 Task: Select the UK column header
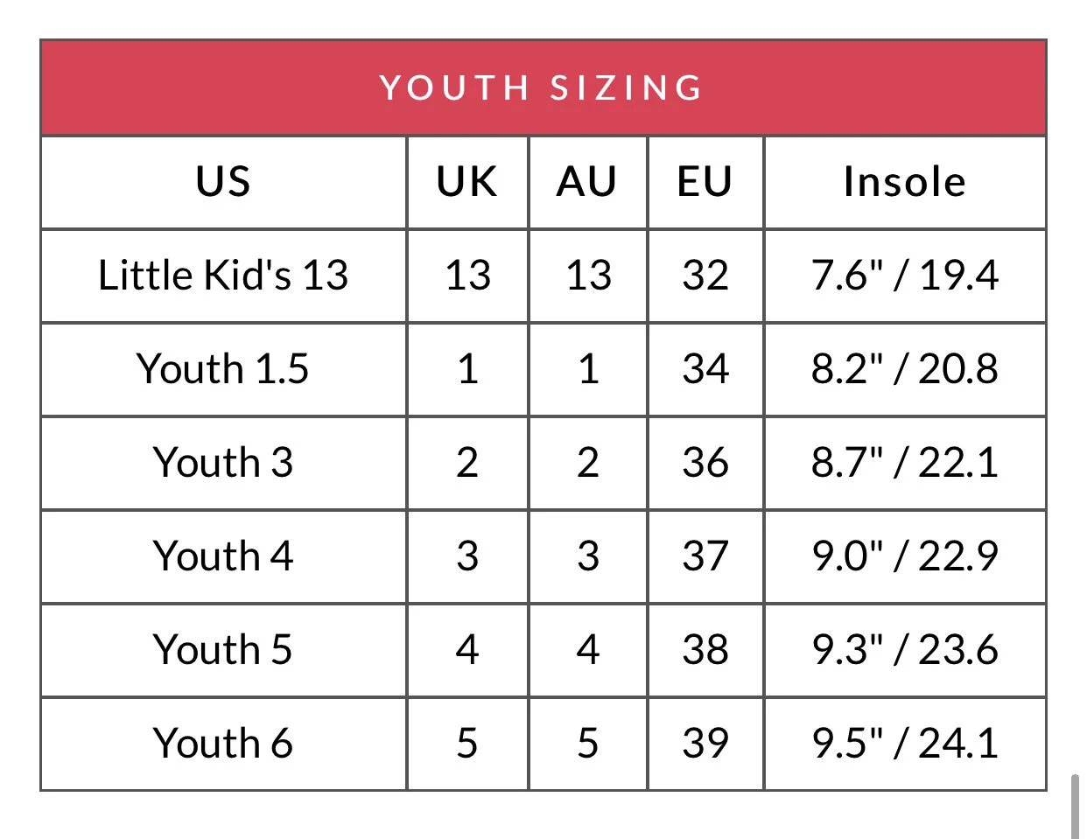click(x=467, y=182)
